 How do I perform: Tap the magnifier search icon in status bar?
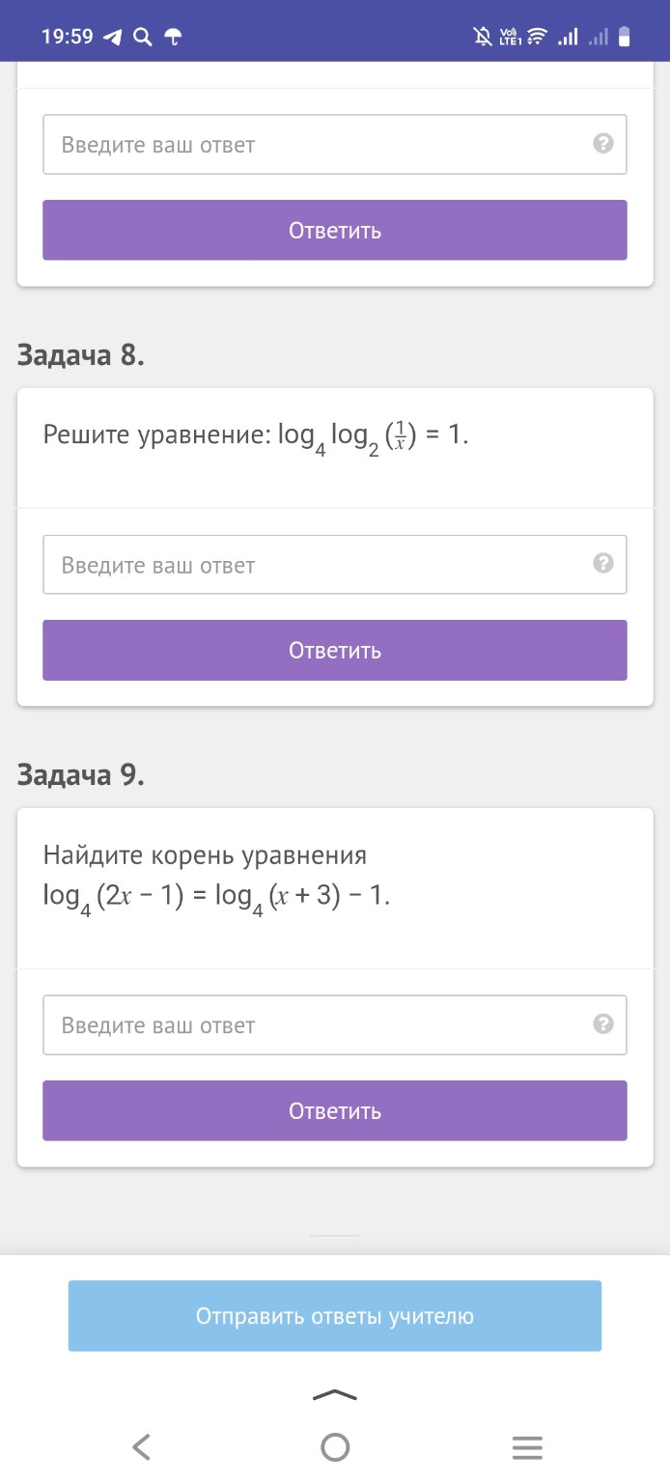point(142,36)
